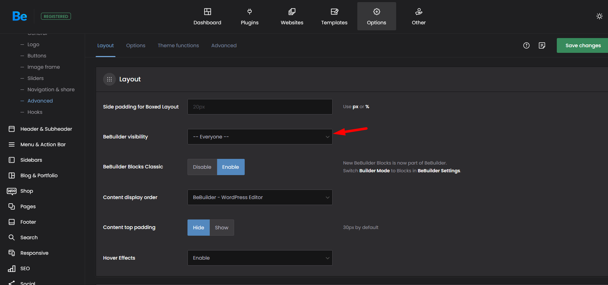Open the Options gear icon
The width and height of the screenshot is (608, 285).
click(x=377, y=12)
